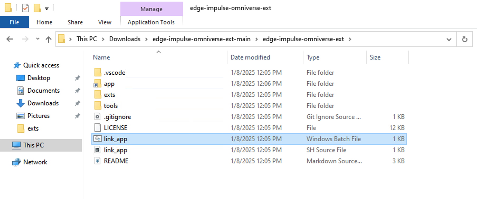Select the .gitignore file name

pyautogui.click(x=117, y=117)
